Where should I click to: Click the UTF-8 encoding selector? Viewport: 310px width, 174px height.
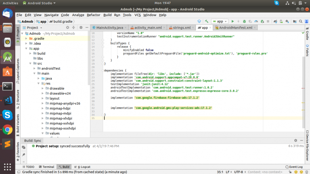point(240,172)
